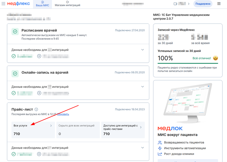This screenshot has width=227, height=162.
Task: Open the hamburger menu in header
Action: click(x=218, y=4)
